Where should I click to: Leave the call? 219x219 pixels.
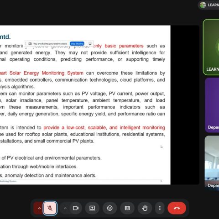[177, 208]
